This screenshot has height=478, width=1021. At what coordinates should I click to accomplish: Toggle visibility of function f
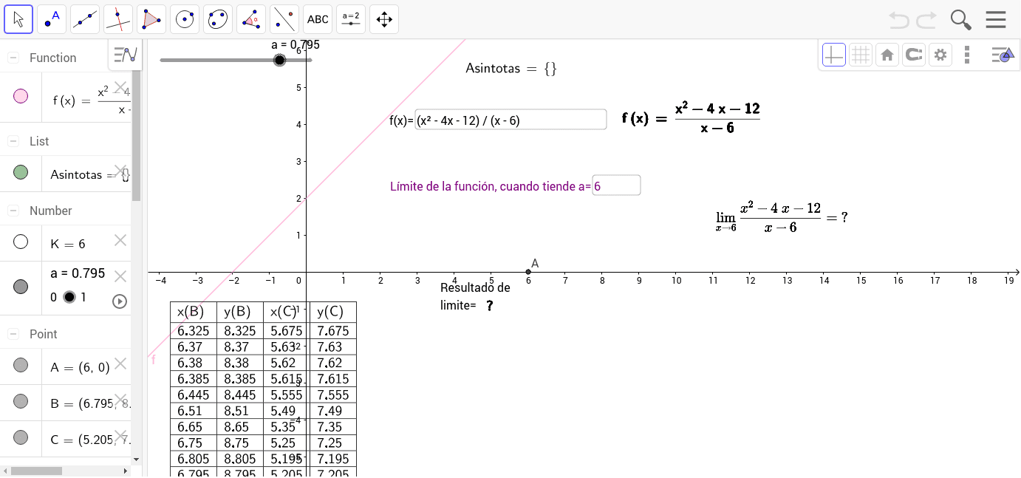tap(21, 96)
